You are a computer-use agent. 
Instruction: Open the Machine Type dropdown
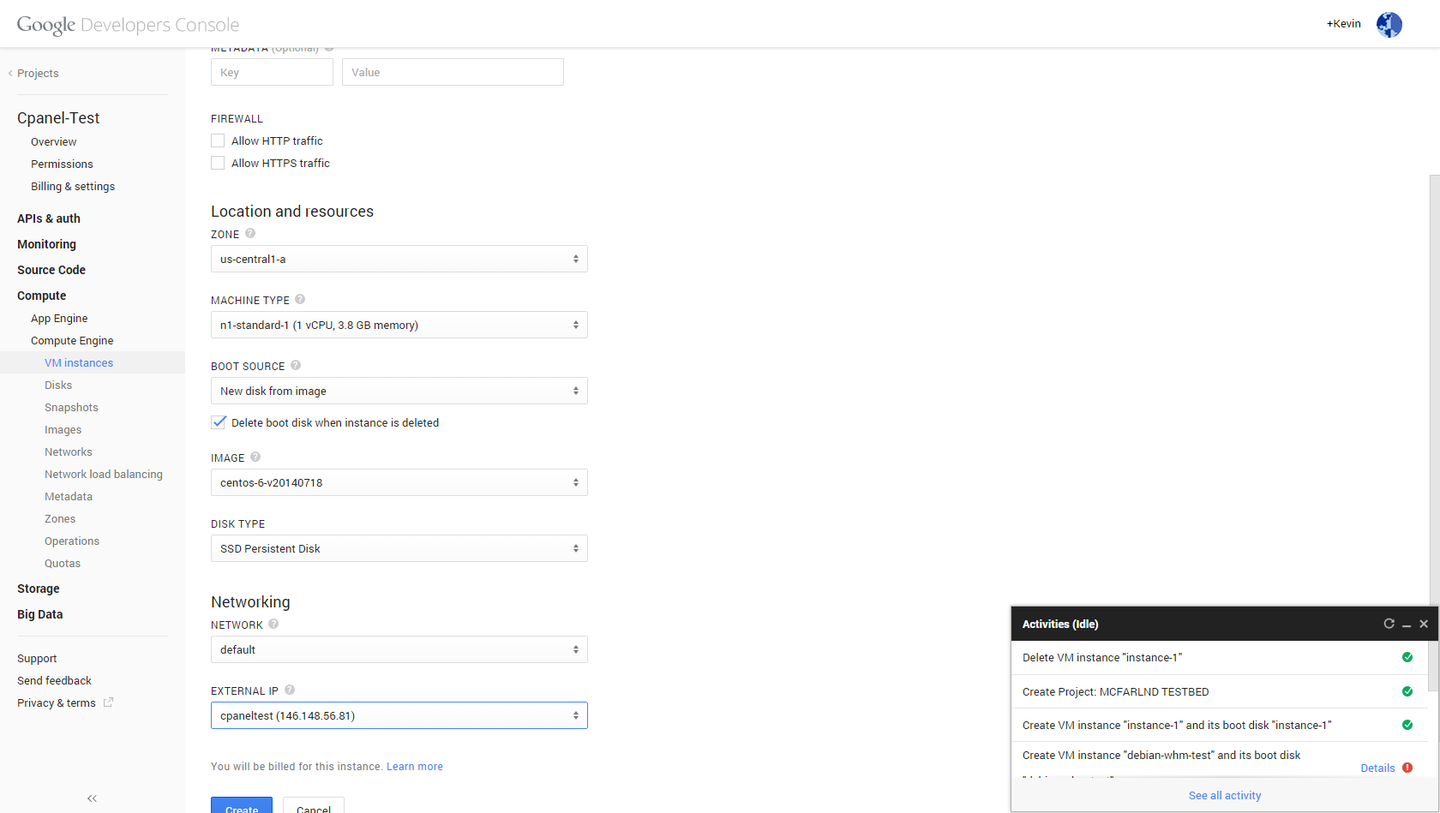point(399,325)
